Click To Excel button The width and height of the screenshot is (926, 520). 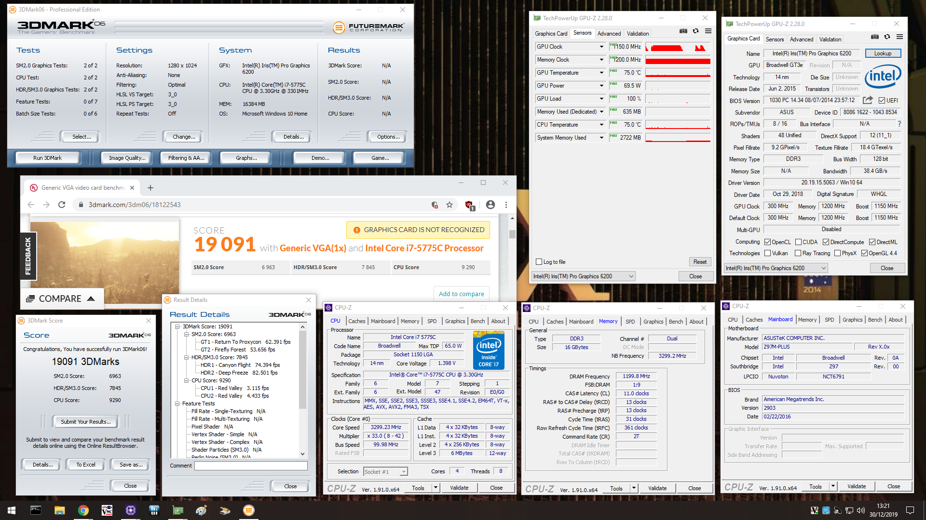tap(85, 465)
